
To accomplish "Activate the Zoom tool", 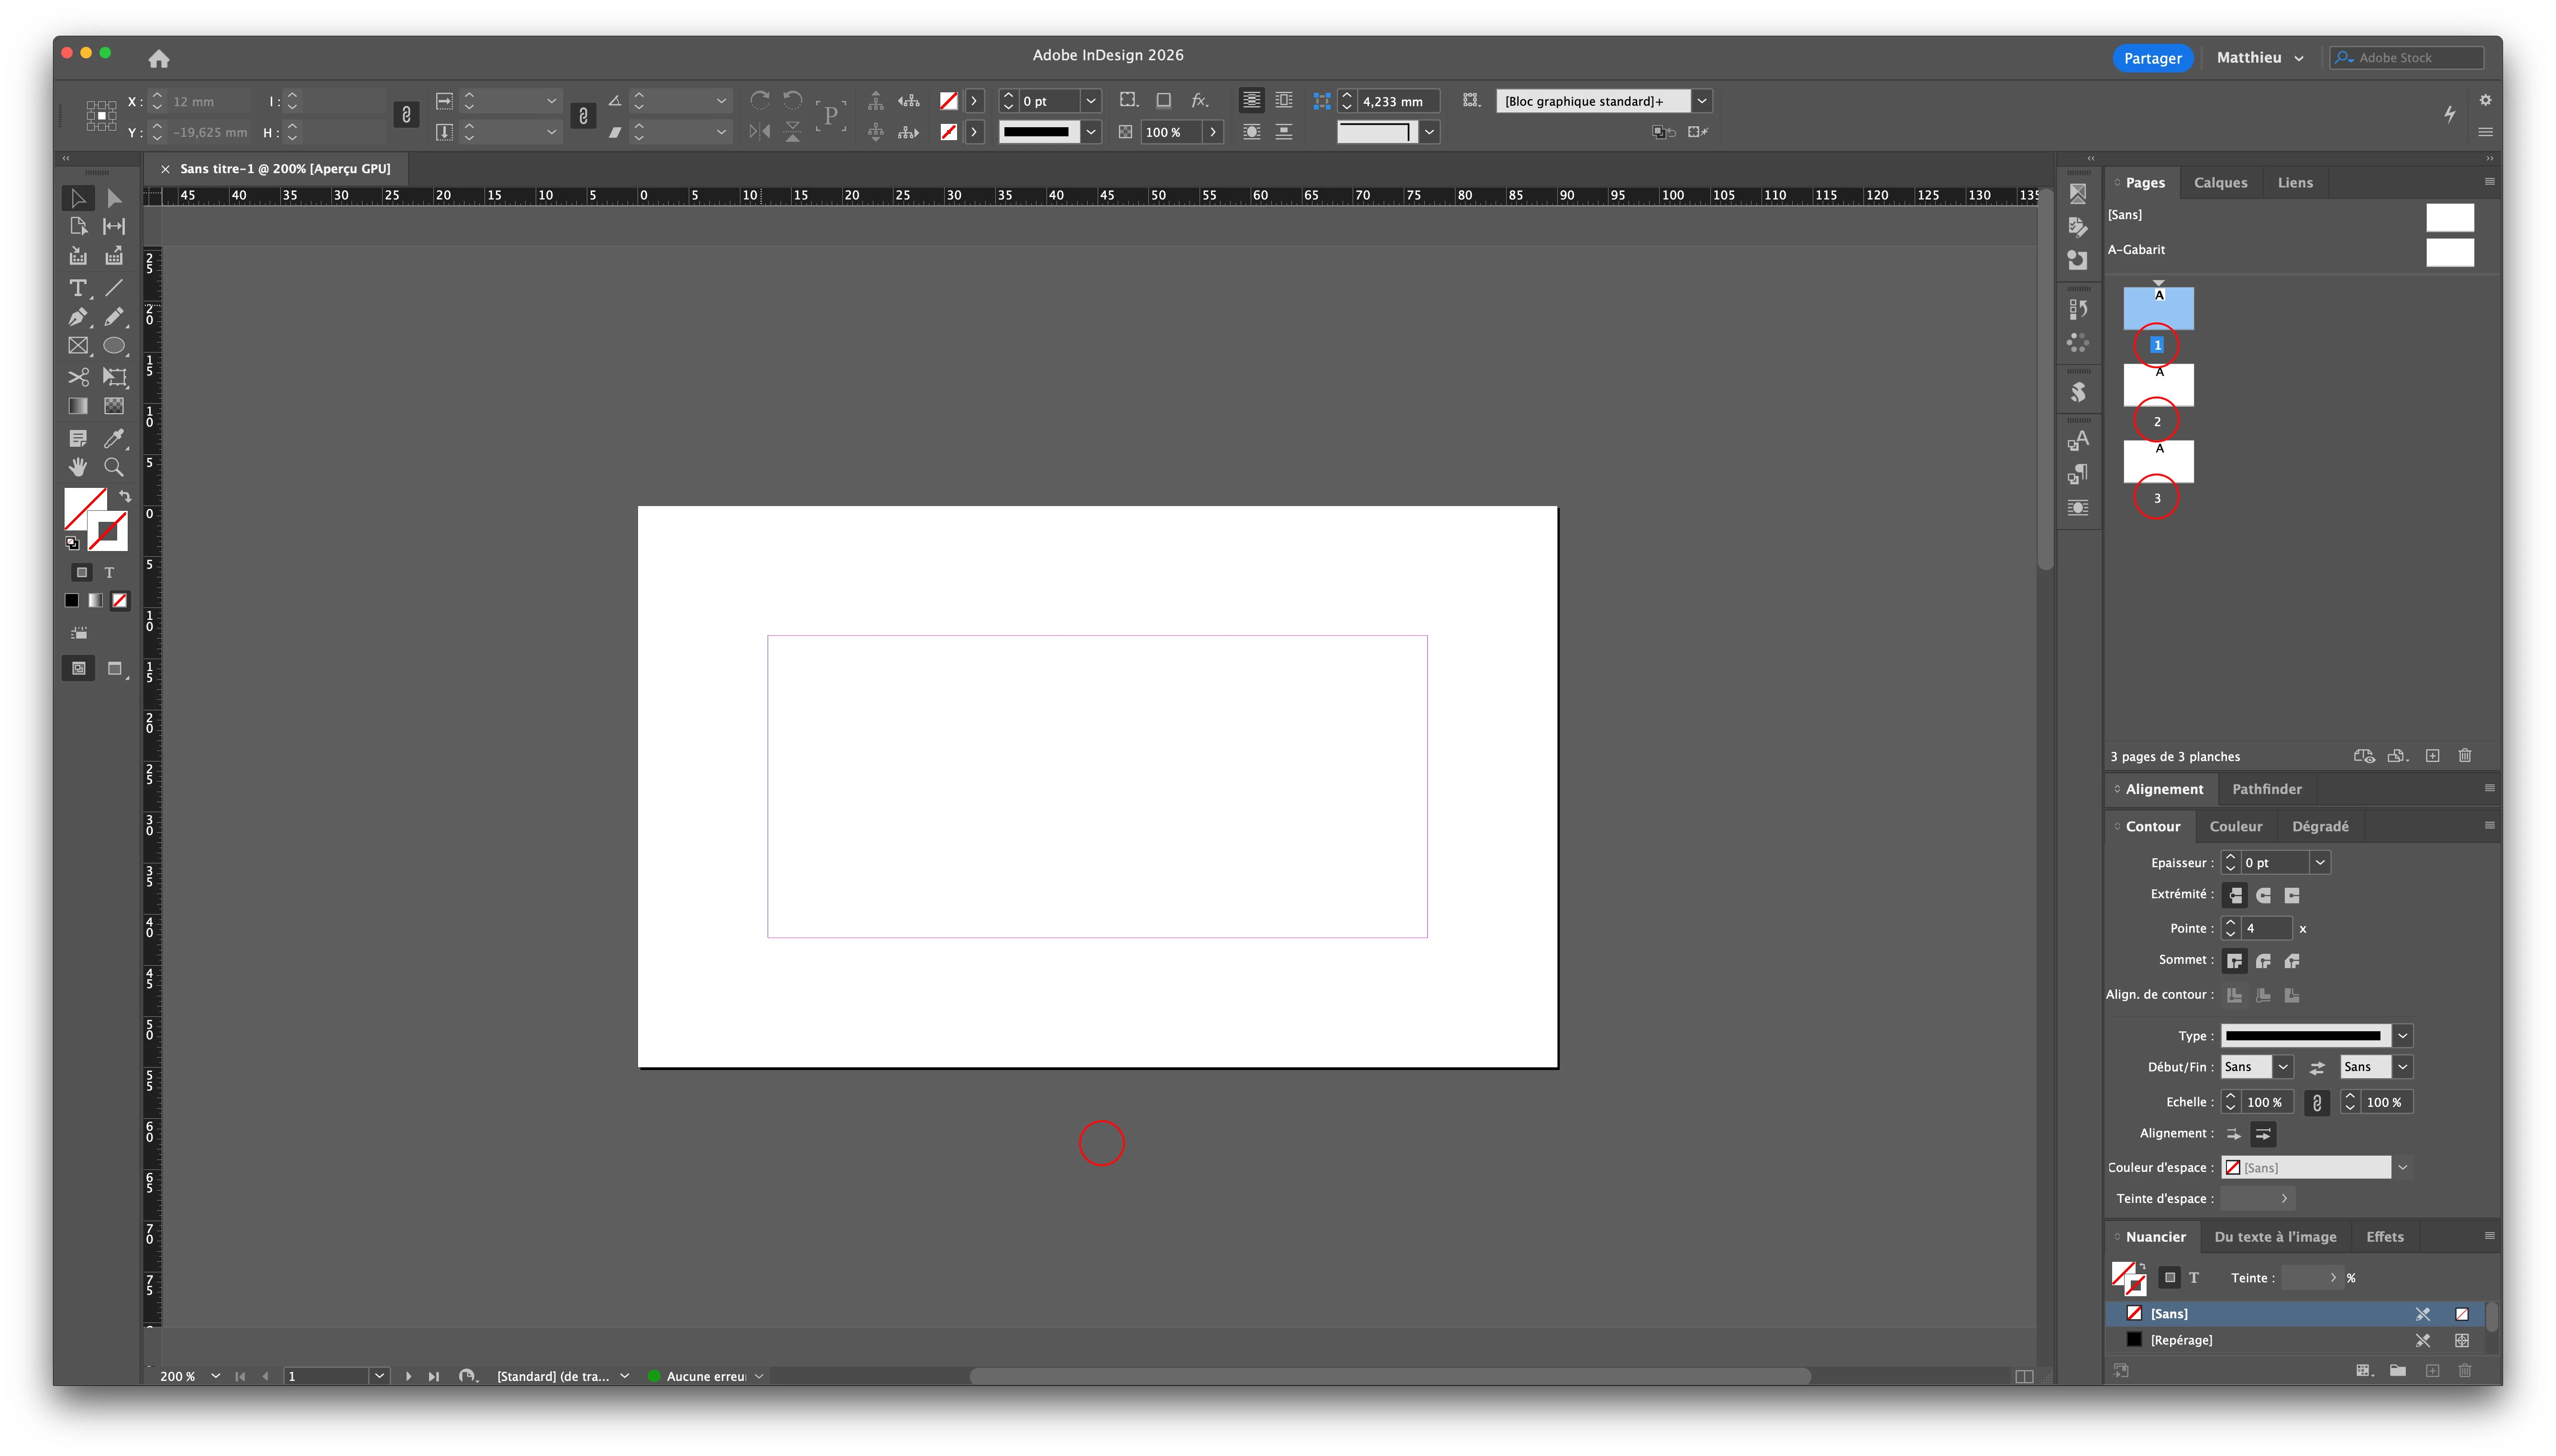I will pyautogui.click(x=114, y=467).
